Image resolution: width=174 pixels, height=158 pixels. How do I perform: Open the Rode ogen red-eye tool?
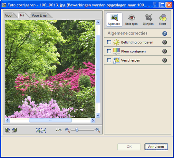pos(131,19)
